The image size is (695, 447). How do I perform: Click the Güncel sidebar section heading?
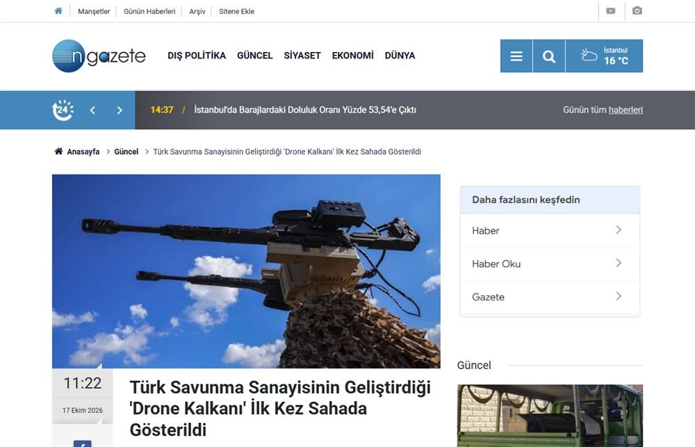coord(474,366)
